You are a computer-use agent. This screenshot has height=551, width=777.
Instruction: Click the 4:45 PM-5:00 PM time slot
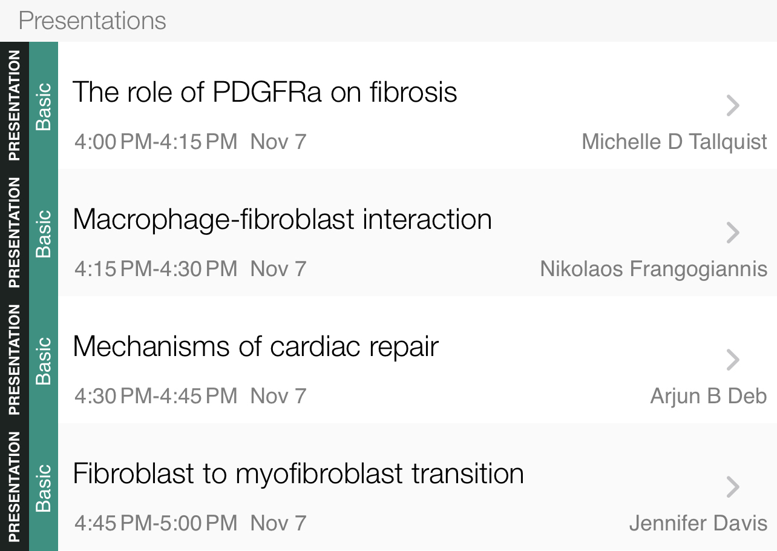(x=156, y=523)
